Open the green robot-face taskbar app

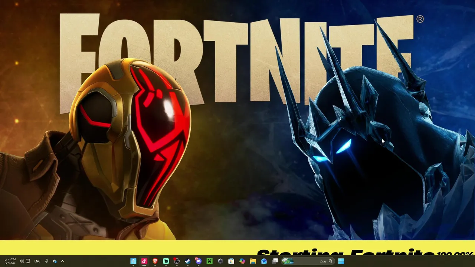coord(166,261)
